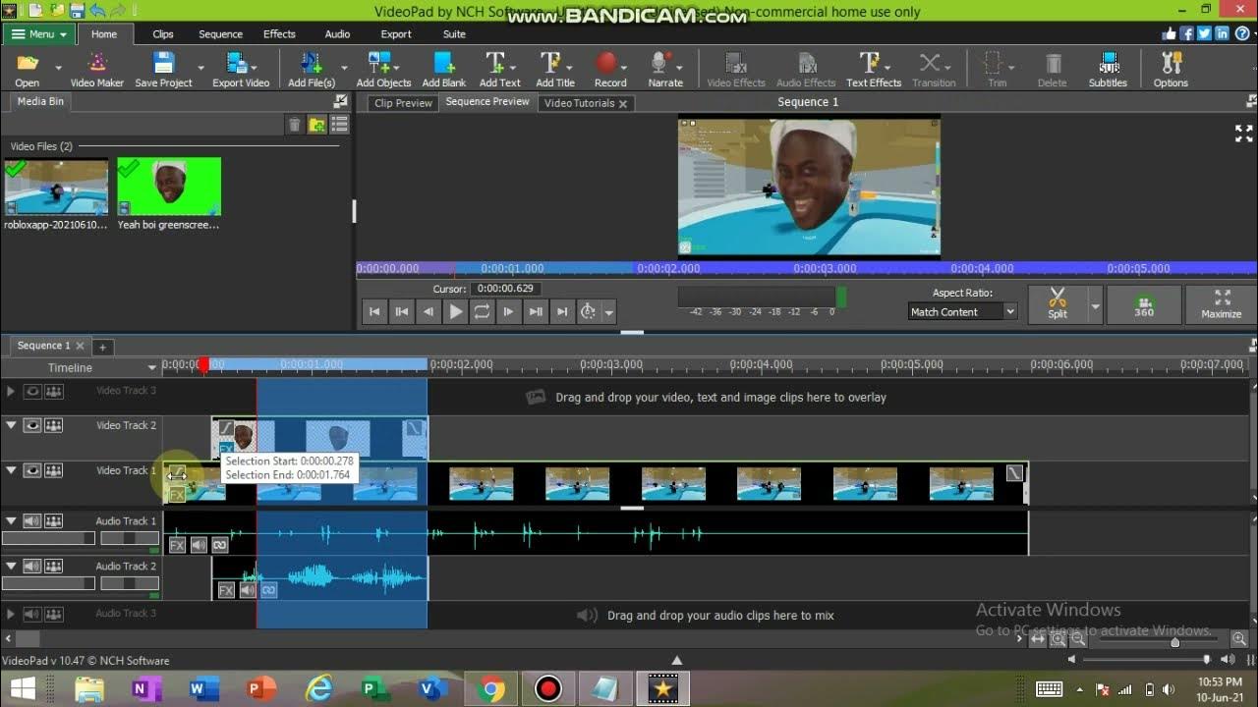The width and height of the screenshot is (1258, 707).
Task: Toggle visibility eye of Video Track 3
Action: click(32, 390)
